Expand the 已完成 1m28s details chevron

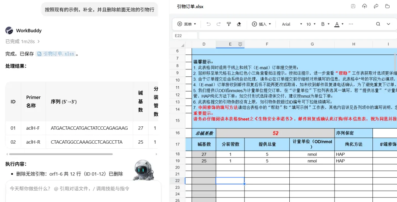(x=39, y=41)
